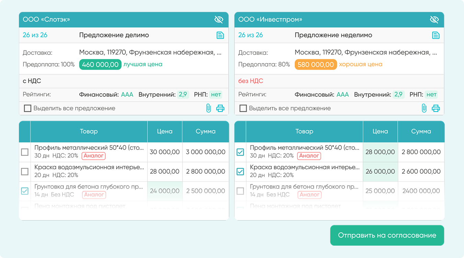
Task: Click 'Отправить на согласование' button
Action: click(x=387, y=235)
